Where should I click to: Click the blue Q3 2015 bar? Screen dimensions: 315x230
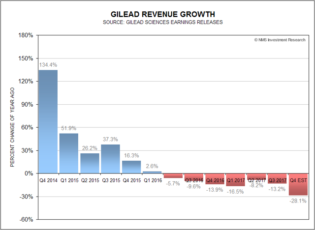[x=110, y=159]
